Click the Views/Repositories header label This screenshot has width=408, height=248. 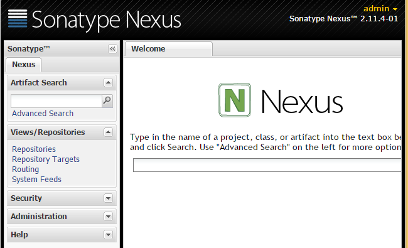pyautogui.click(x=48, y=132)
